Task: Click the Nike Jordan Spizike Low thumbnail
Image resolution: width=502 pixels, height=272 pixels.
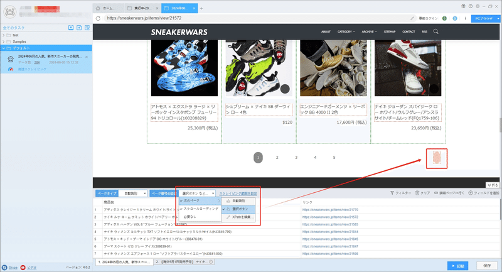Action: pyautogui.click(x=408, y=68)
